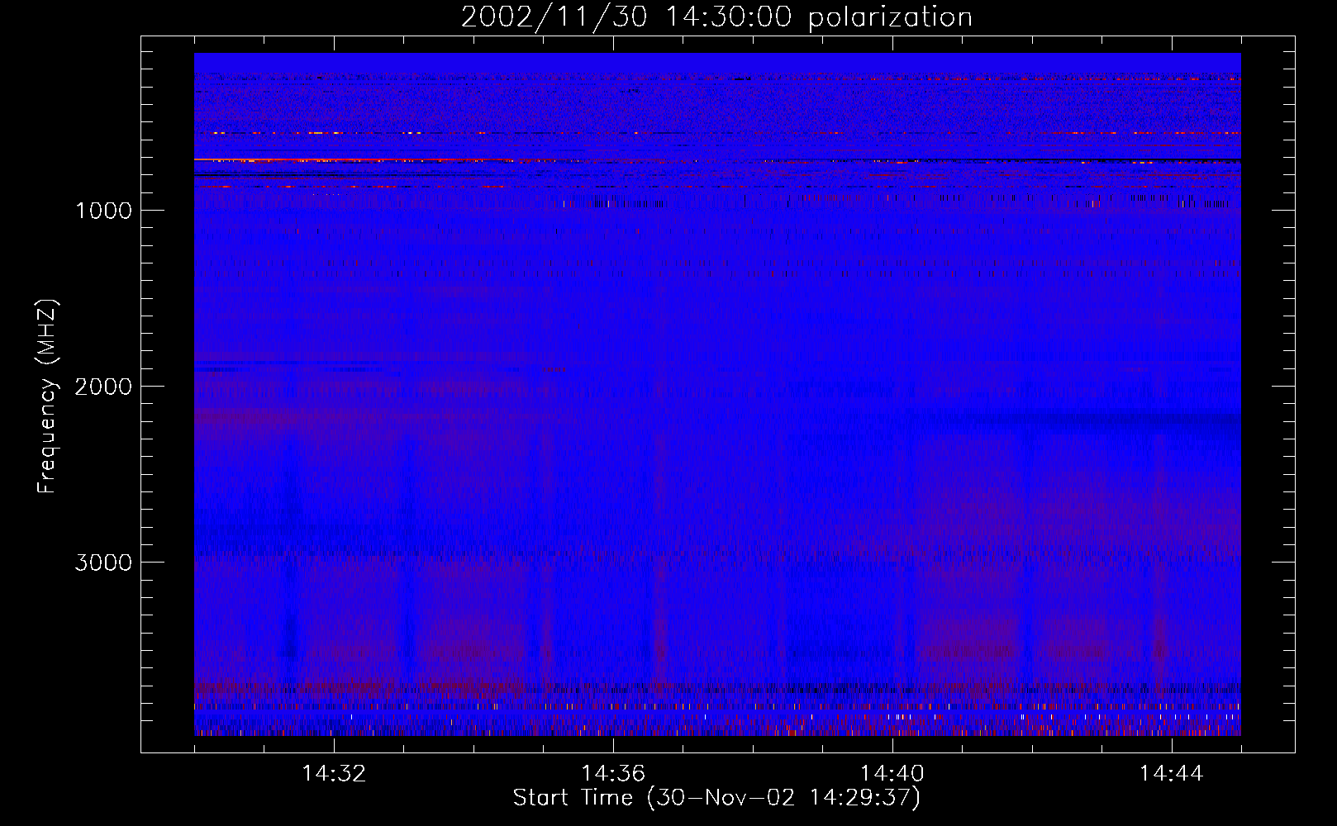Click the 'Start Time (30-Nov-02 14:29:37)' label

(716, 798)
